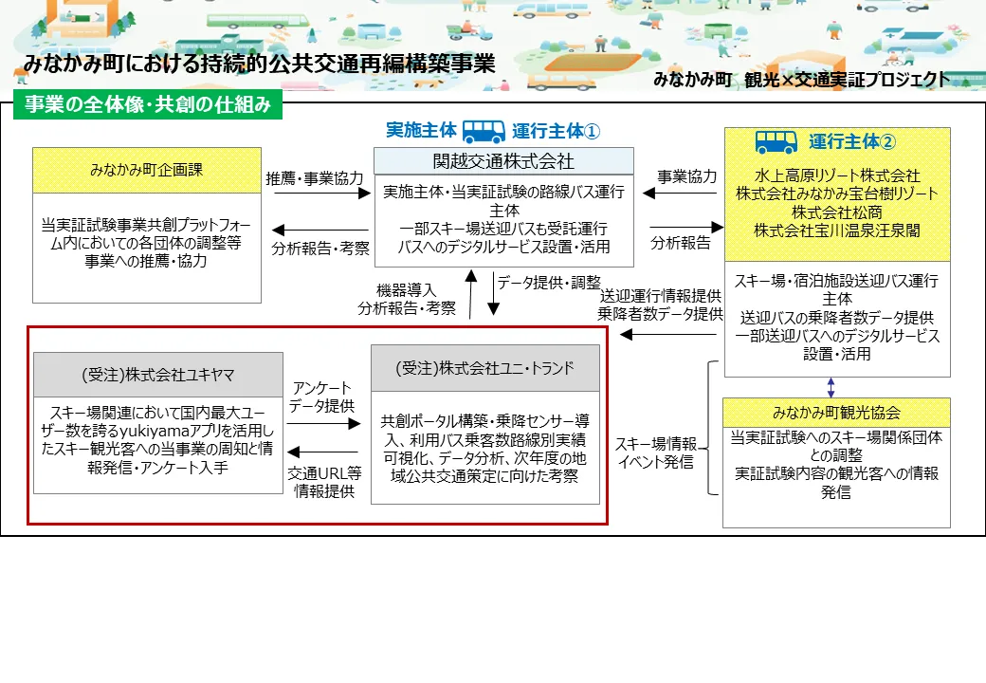Click the みなかみ町観光協会 yellow header
The height and width of the screenshot is (683, 986).
pyautogui.click(x=835, y=414)
